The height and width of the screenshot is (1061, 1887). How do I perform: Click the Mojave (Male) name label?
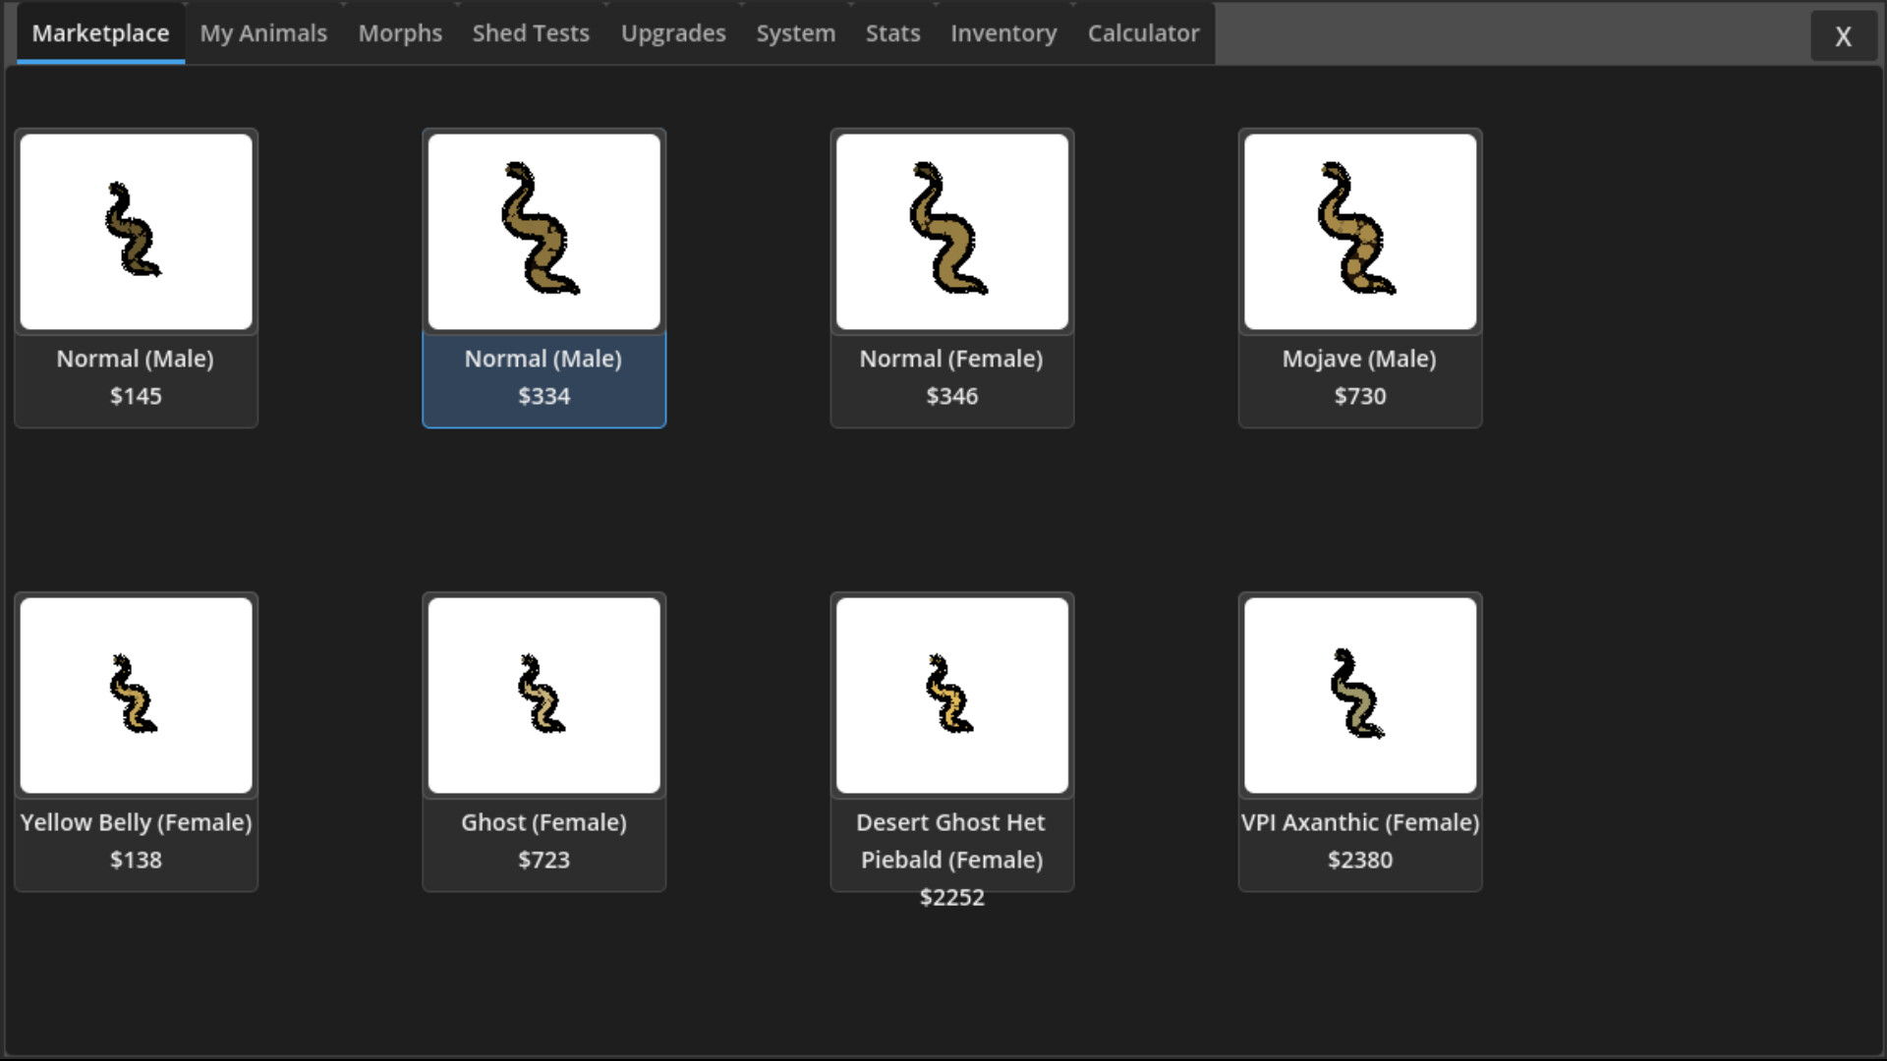point(1359,360)
